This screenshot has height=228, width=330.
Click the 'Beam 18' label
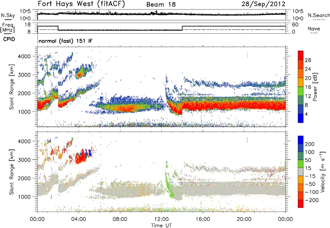pyautogui.click(x=161, y=5)
